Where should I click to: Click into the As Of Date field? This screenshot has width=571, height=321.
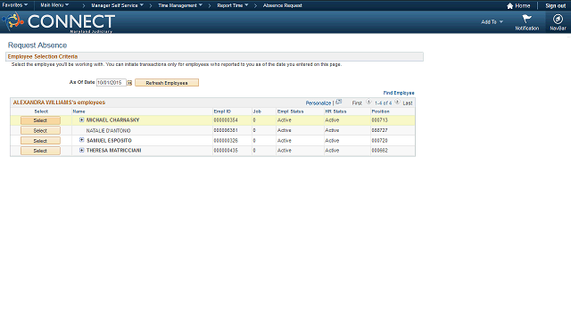click(111, 83)
